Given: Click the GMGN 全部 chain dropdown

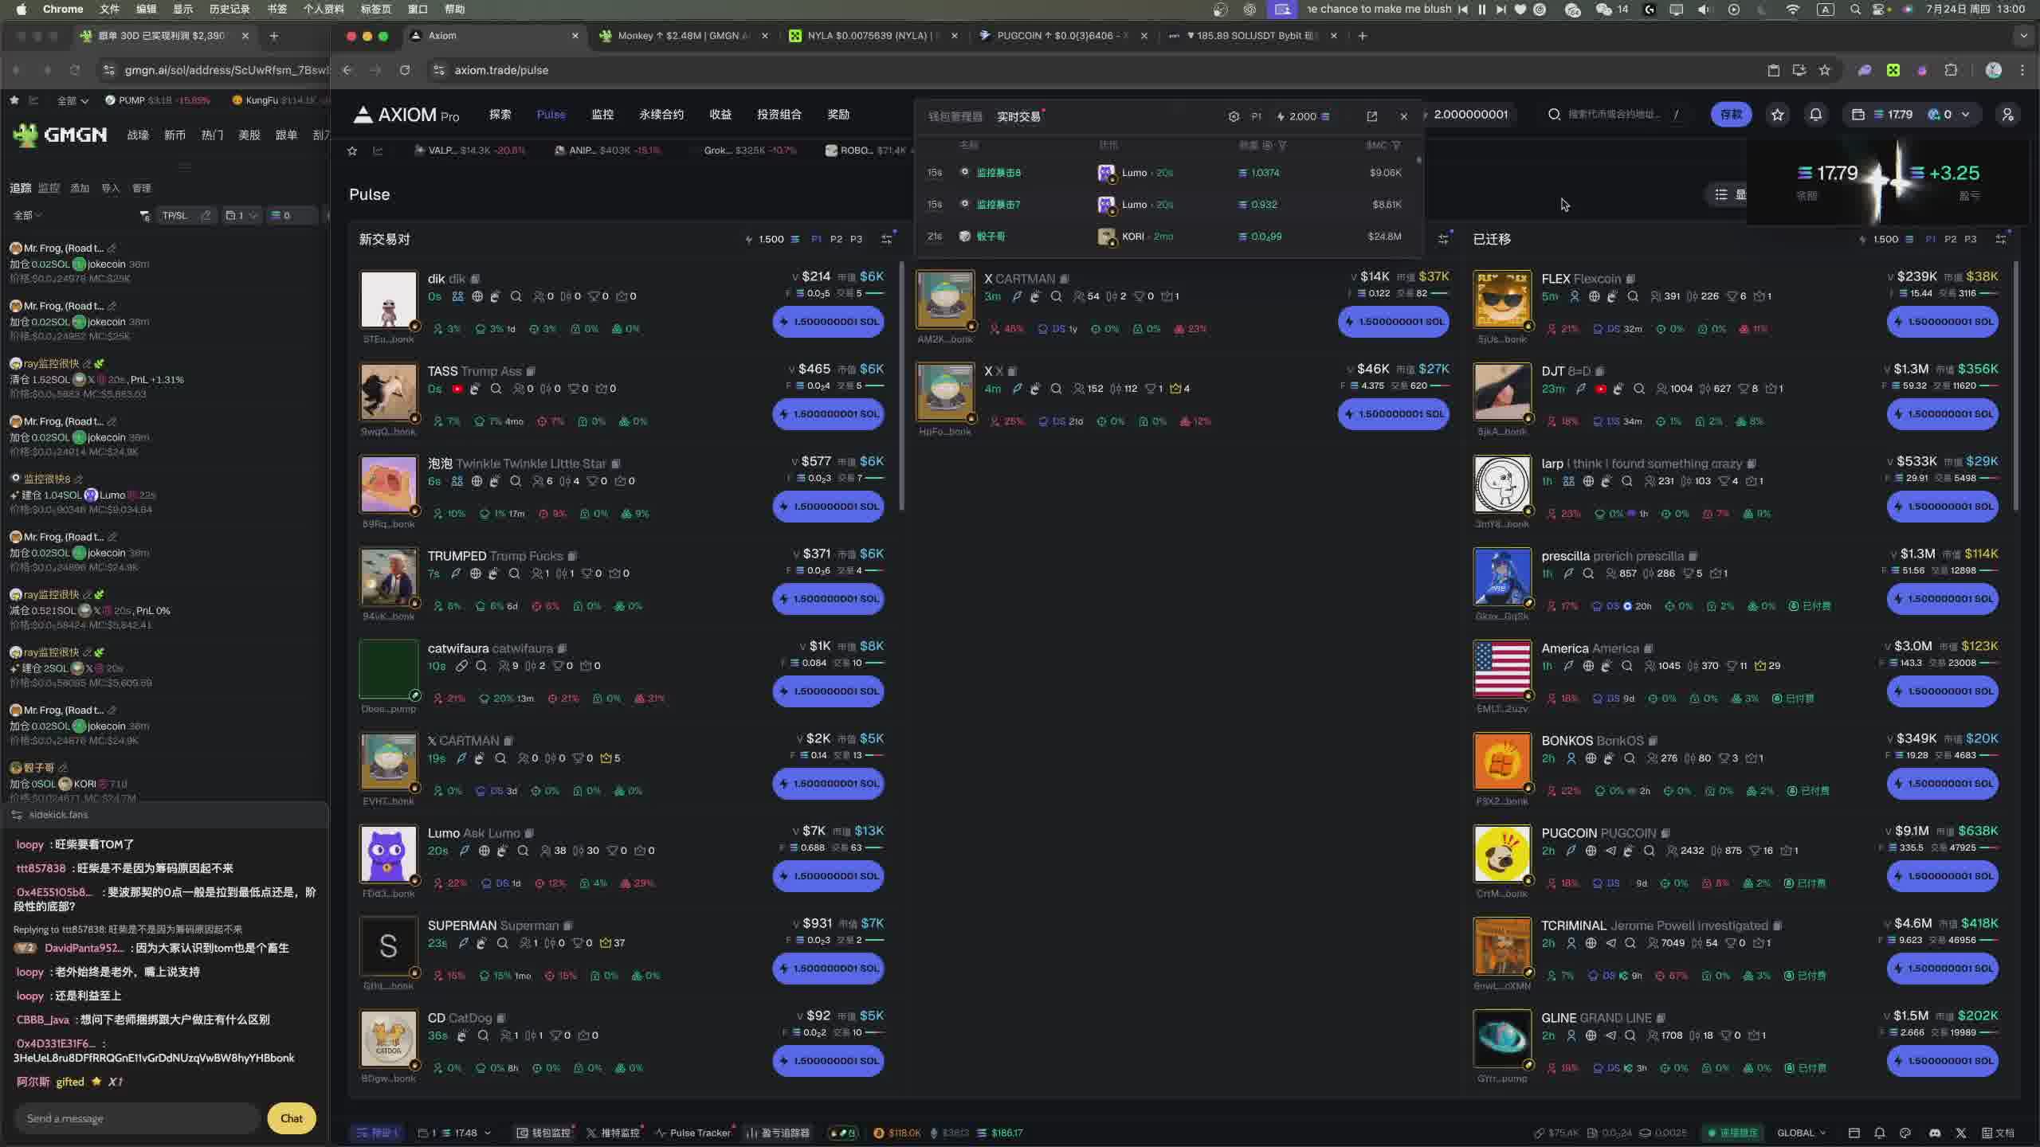Looking at the screenshot, I should 73,100.
